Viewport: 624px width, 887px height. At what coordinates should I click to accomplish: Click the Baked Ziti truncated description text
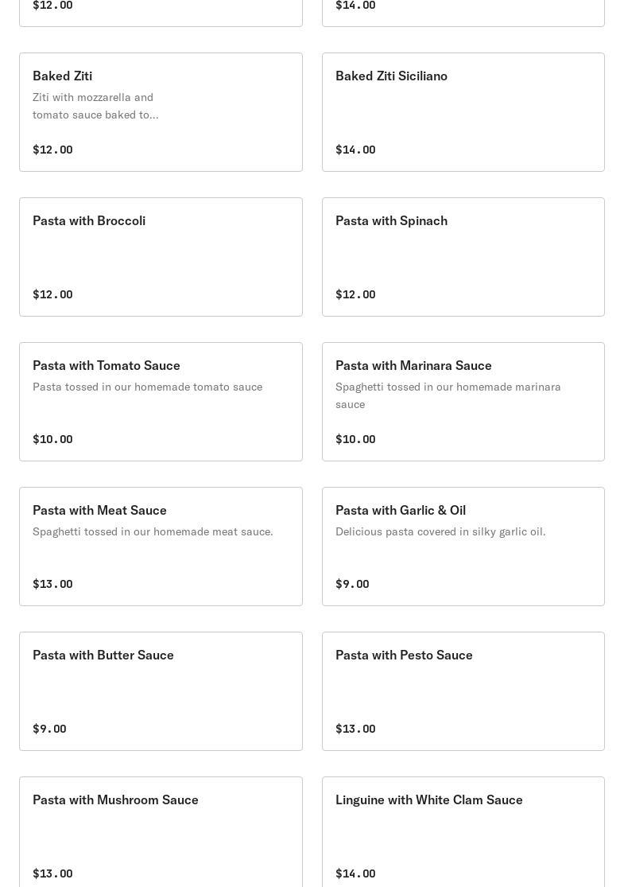95,106
